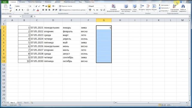Select column G header
The height and width of the screenshot is (108, 192).
pos(104,20)
